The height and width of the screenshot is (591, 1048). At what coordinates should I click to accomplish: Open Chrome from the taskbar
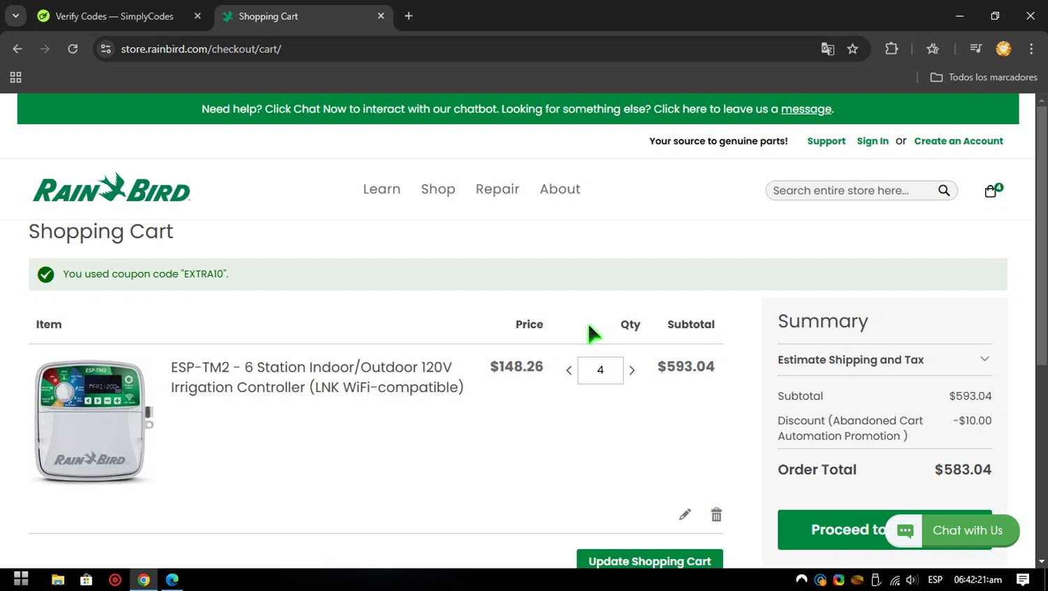coord(143,579)
